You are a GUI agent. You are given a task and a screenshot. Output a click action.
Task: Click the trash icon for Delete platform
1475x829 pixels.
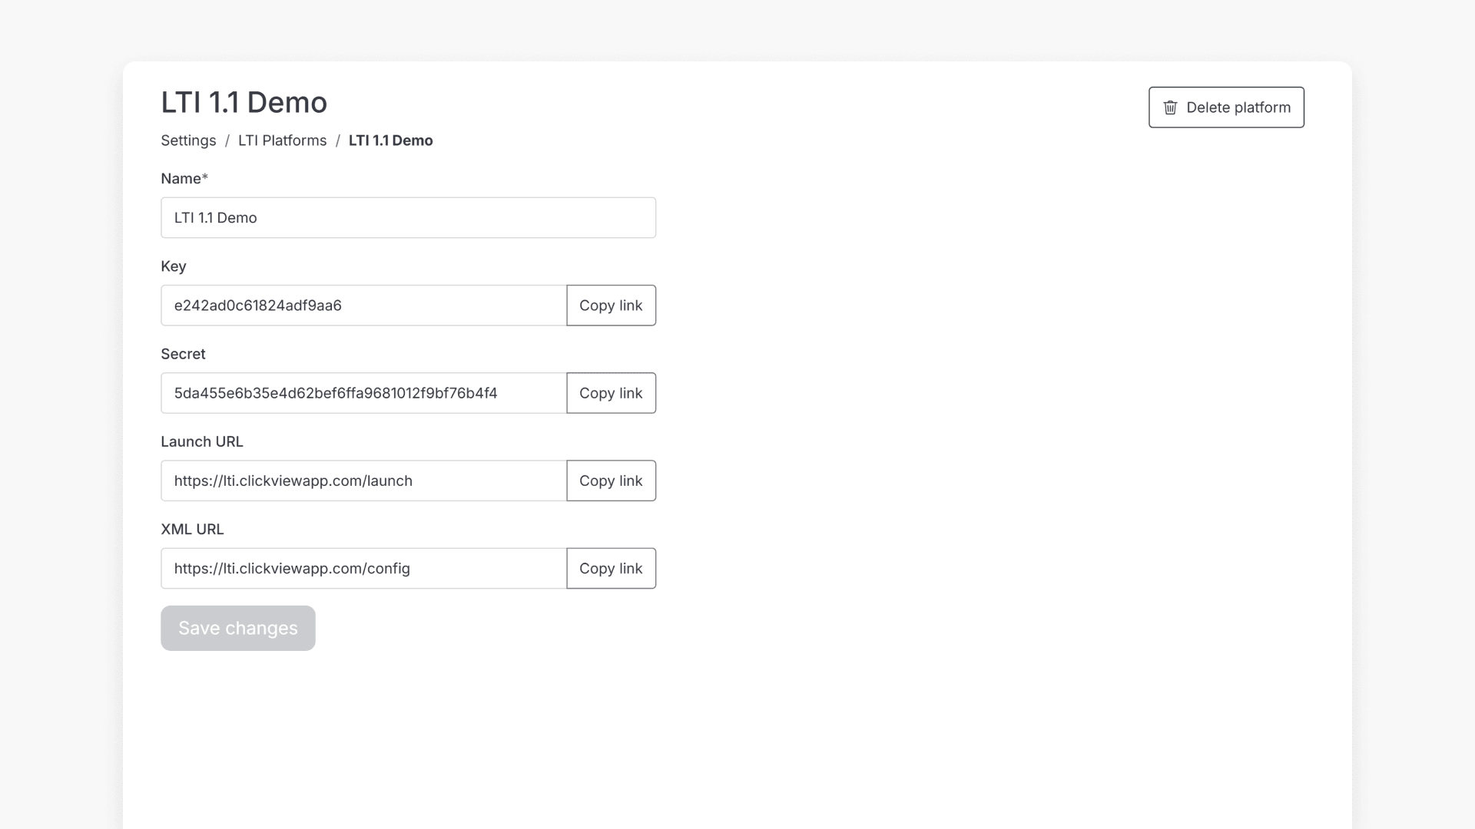click(x=1171, y=107)
